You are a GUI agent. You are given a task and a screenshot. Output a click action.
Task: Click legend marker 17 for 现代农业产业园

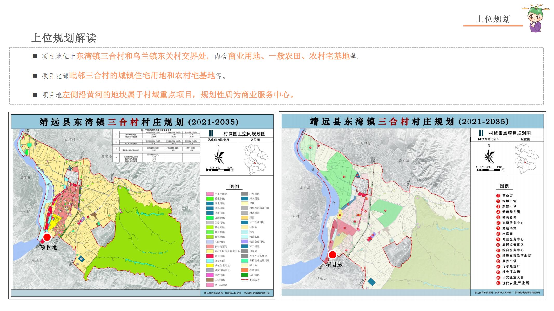click(498, 283)
